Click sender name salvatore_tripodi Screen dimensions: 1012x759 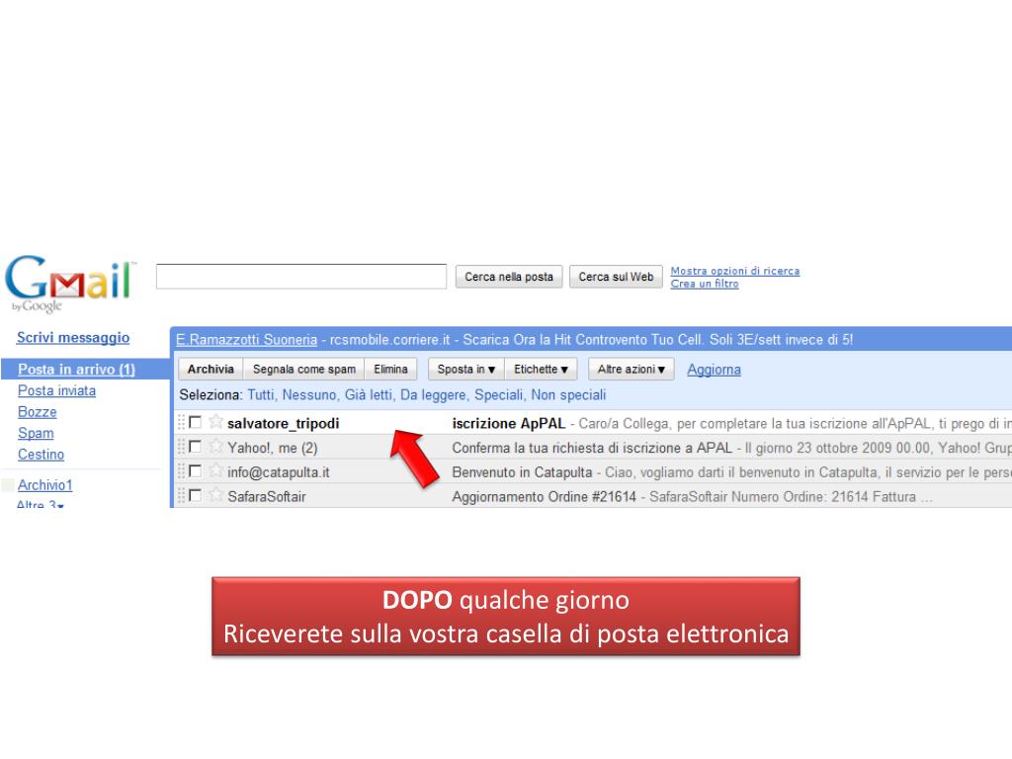284,423
